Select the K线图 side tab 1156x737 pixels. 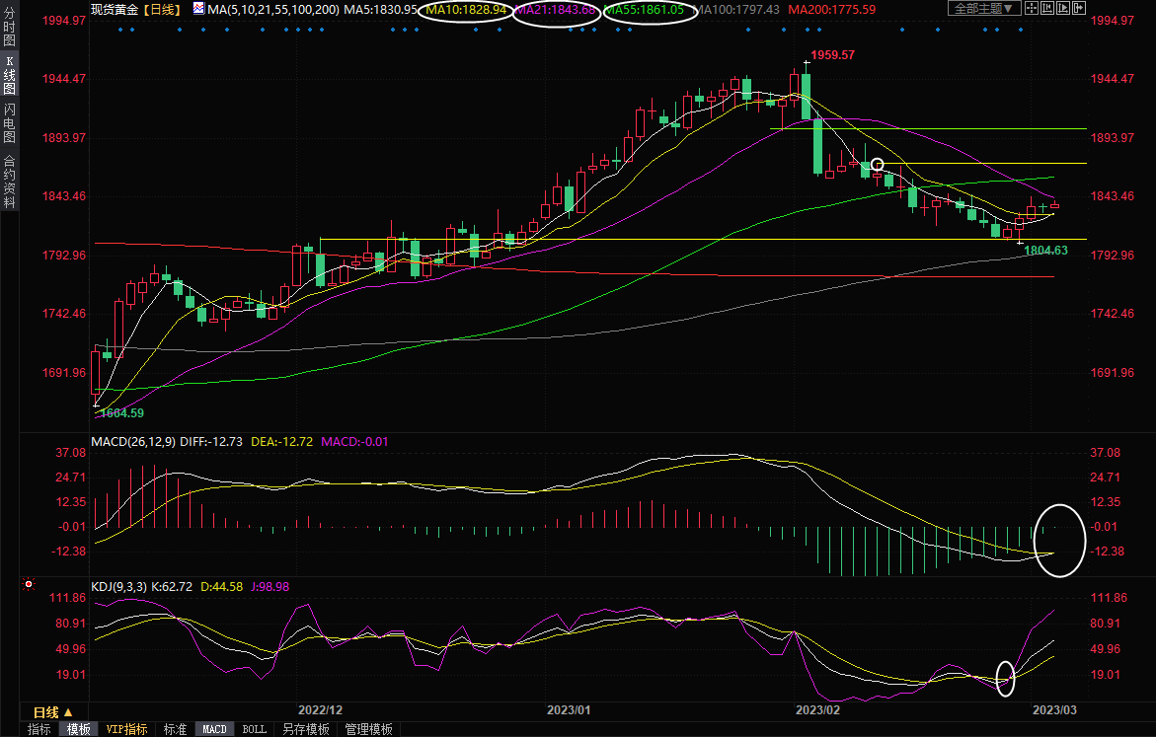tap(9, 76)
